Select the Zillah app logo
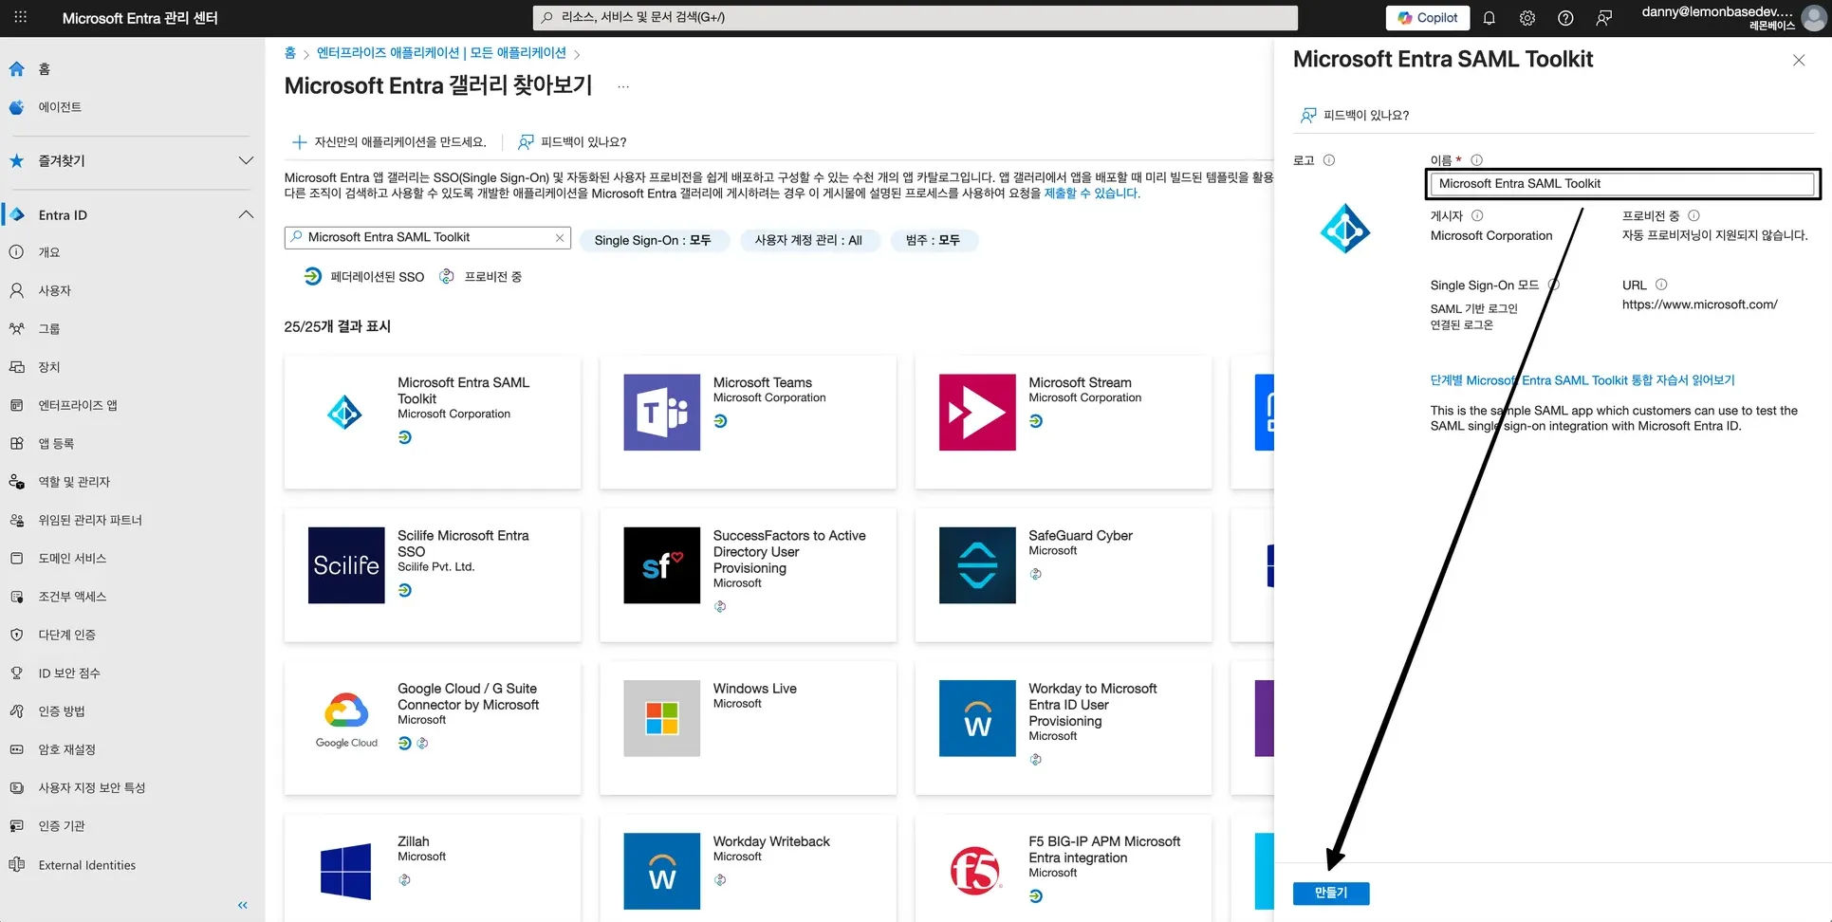The height and width of the screenshot is (922, 1832). point(346,871)
